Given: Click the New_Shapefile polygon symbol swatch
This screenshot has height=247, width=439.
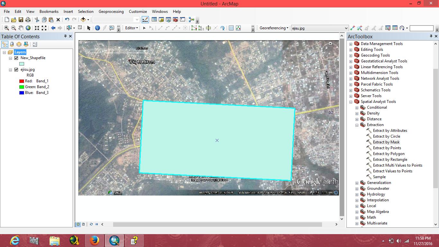Looking at the screenshot, I should click(x=22, y=64).
